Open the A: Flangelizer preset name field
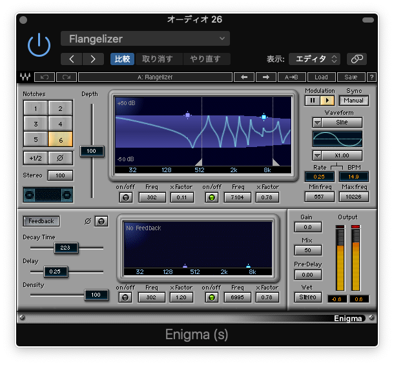The height and width of the screenshot is (365, 394). tap(155, 77)
